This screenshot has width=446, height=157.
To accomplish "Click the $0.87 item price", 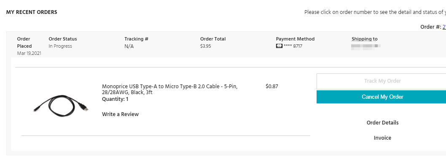I will point(271,87).
